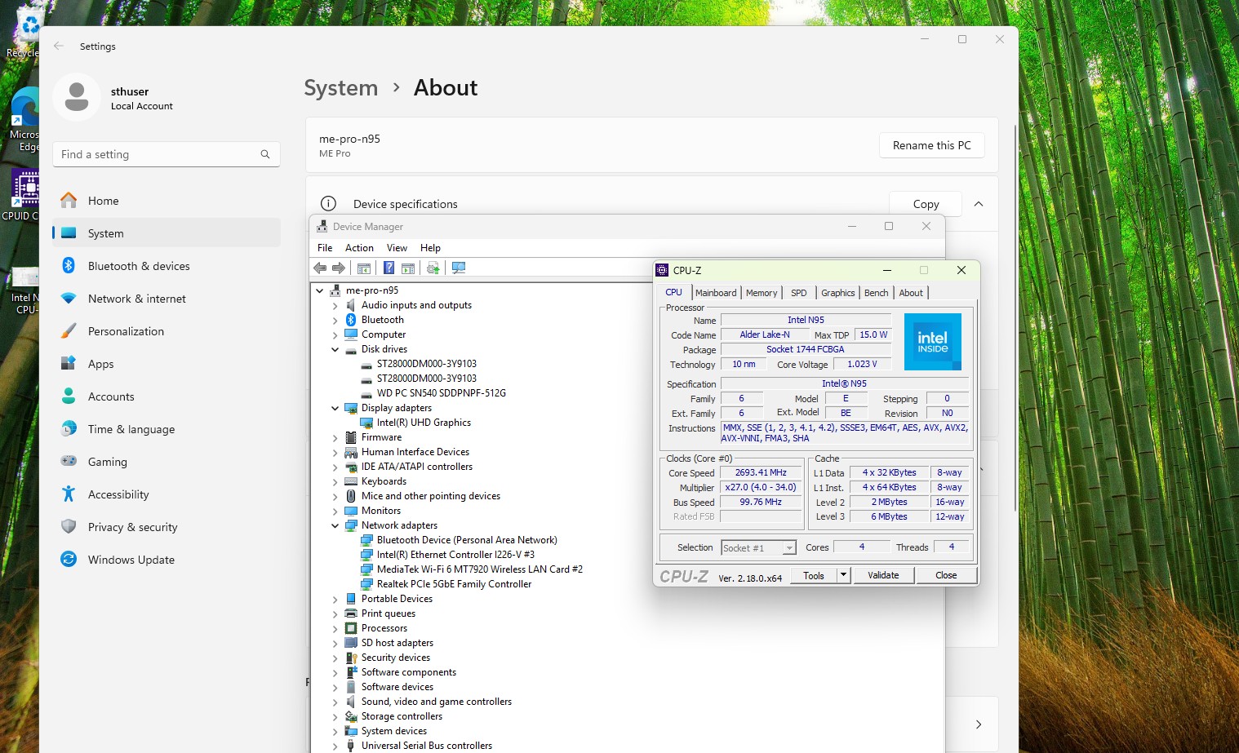Select Intel(R) UHD Graphics display adapter

pos(424,423)
